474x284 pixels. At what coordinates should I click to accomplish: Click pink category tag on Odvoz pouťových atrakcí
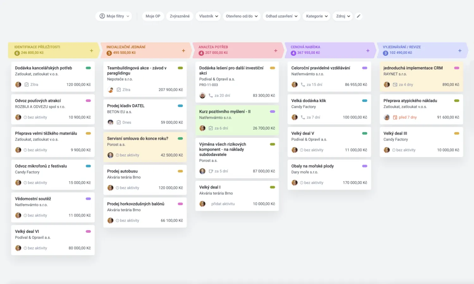pos(88,101)
